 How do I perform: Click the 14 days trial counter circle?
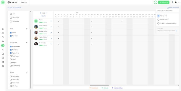click(x=156, y=2)
